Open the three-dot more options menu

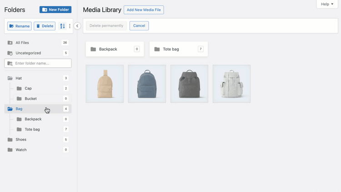click(70, 26)
